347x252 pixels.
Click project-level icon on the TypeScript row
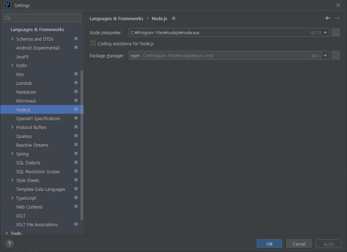click(x=76, y=198)
